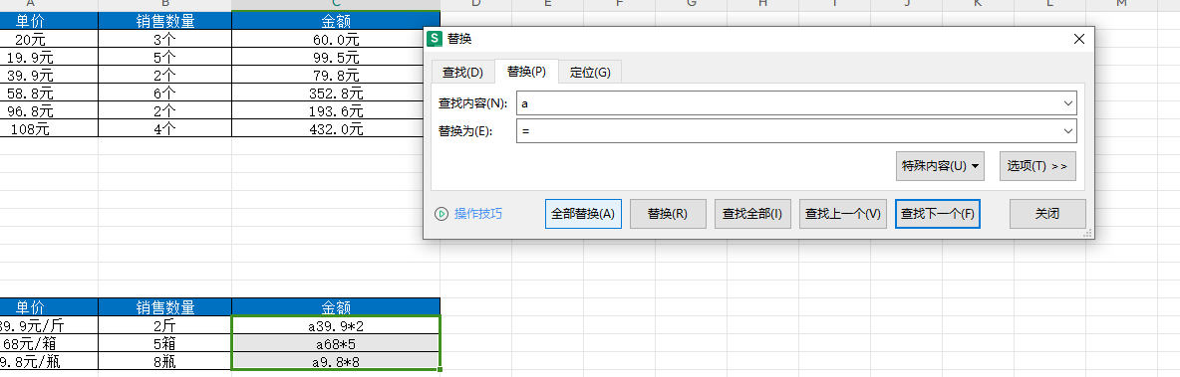Select column M header
Screen dimensions: 1180x377
pos(1121,5)
